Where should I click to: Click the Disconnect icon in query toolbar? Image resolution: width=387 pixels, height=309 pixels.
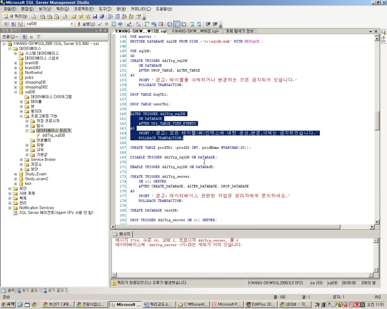(13, 24)
